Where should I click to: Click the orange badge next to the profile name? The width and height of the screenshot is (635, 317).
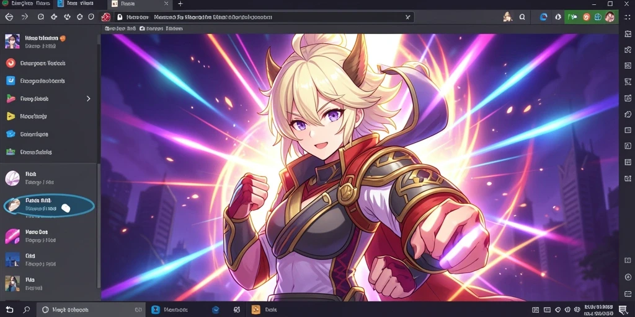pyautogui.click(x=63, y=38)
